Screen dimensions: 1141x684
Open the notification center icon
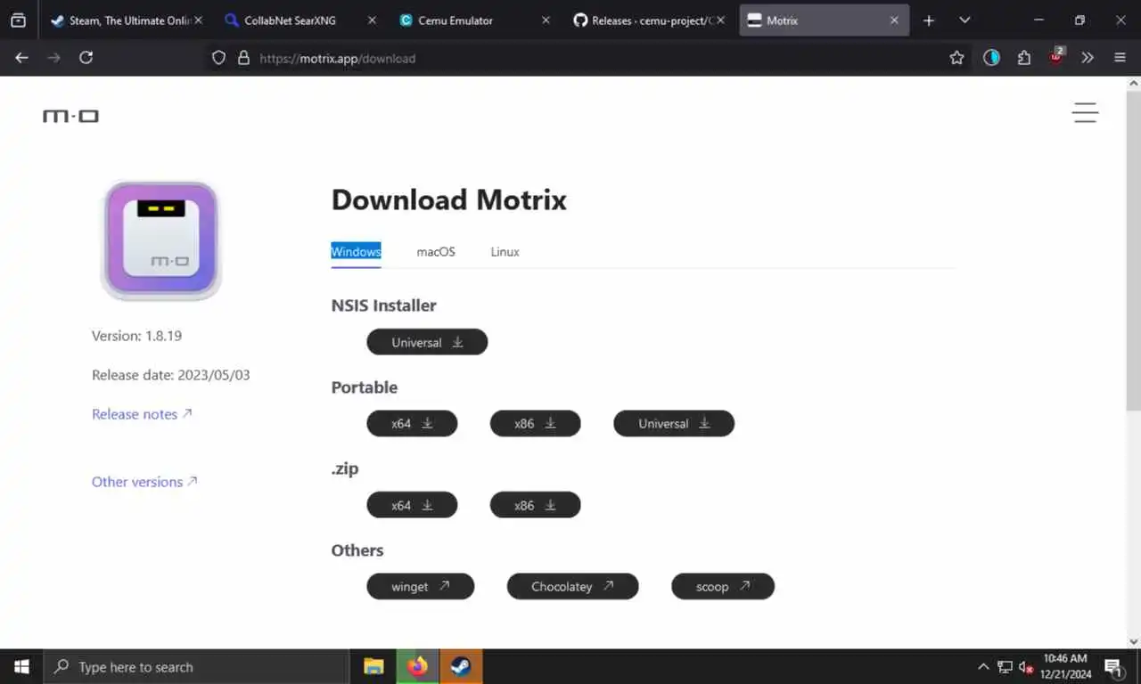[x=1114, y=667]
